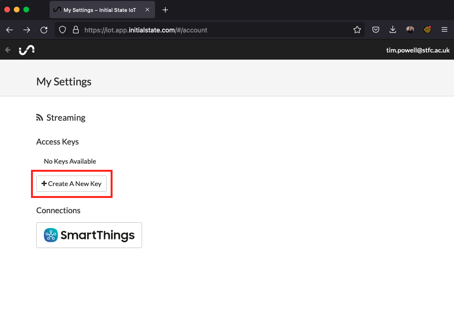Click Create A New Key button
The width and height of the screenshot is (454, 311).
[x=72, y=184]
